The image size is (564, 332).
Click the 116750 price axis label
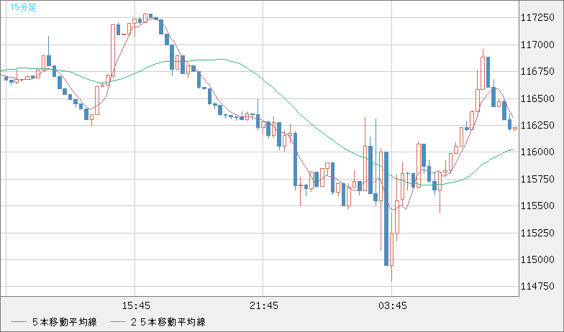pyautogui.click(x=537, y=72)
